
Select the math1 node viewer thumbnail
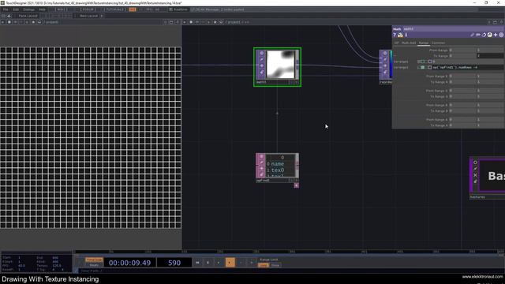(x=281, y=65)
